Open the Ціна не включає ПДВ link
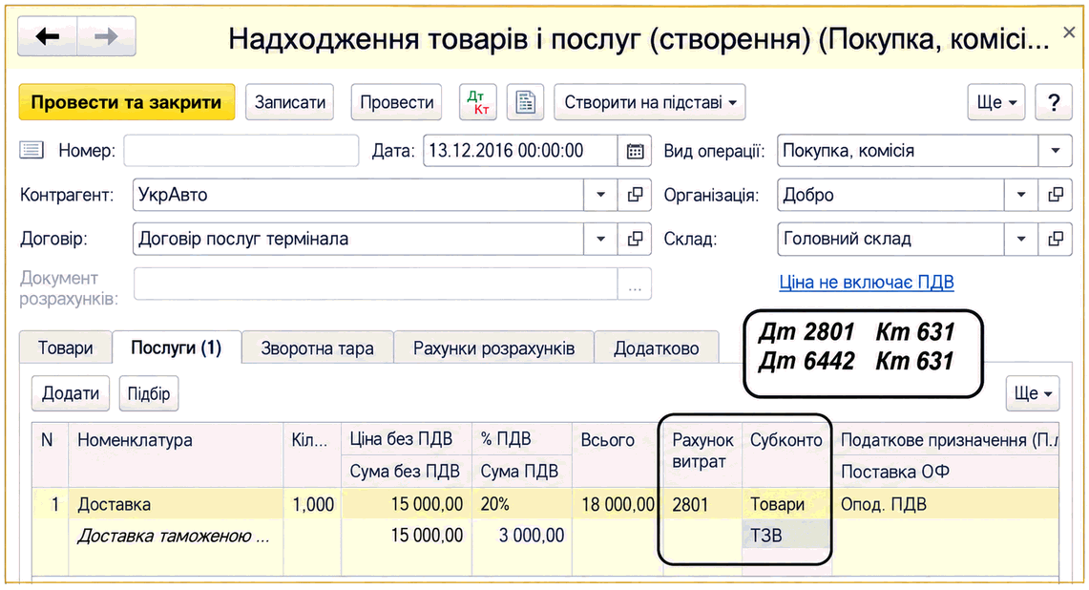 click(866, 283)
